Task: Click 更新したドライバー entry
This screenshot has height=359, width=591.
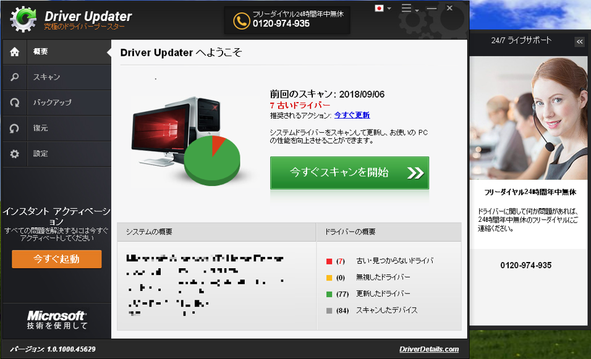Action: click(x=383, y=294)
